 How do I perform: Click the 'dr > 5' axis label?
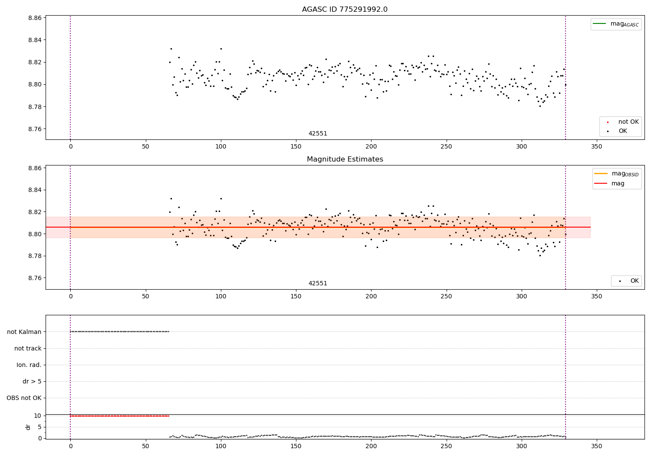click(x=32, y=381)
